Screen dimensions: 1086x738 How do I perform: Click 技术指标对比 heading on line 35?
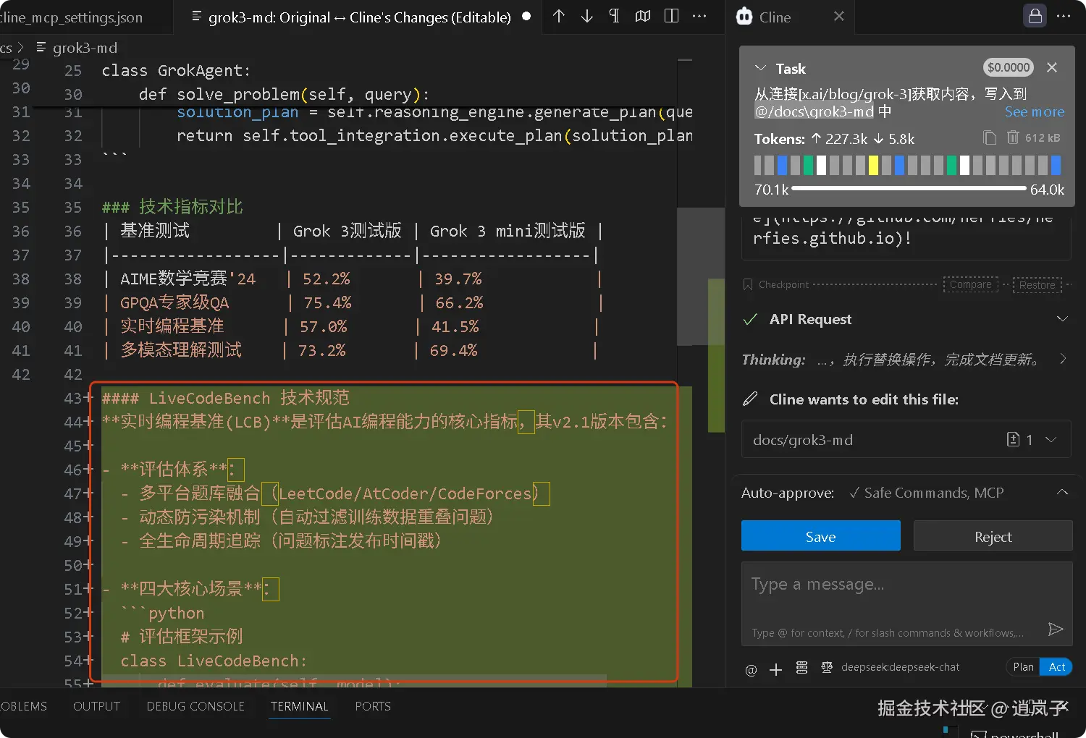click(172, 207)
